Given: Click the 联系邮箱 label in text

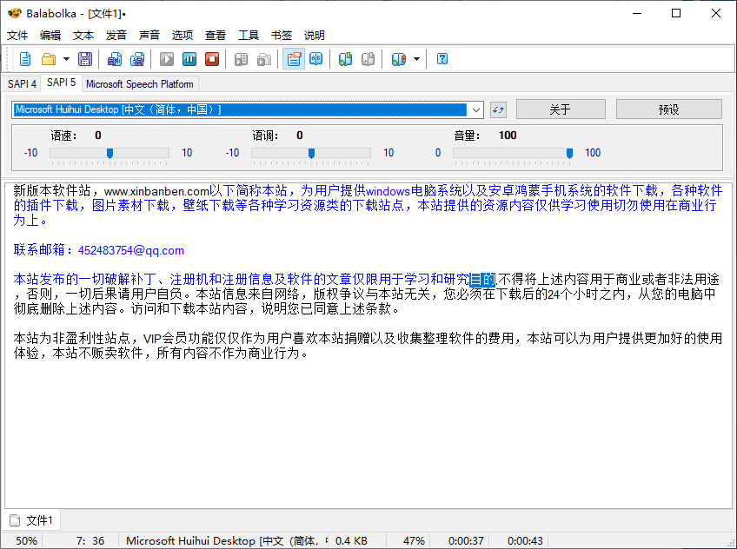Looking at the screenshot, I should (39, 250).
